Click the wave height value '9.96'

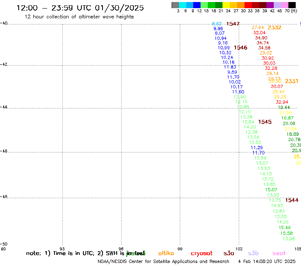point(218,29)
